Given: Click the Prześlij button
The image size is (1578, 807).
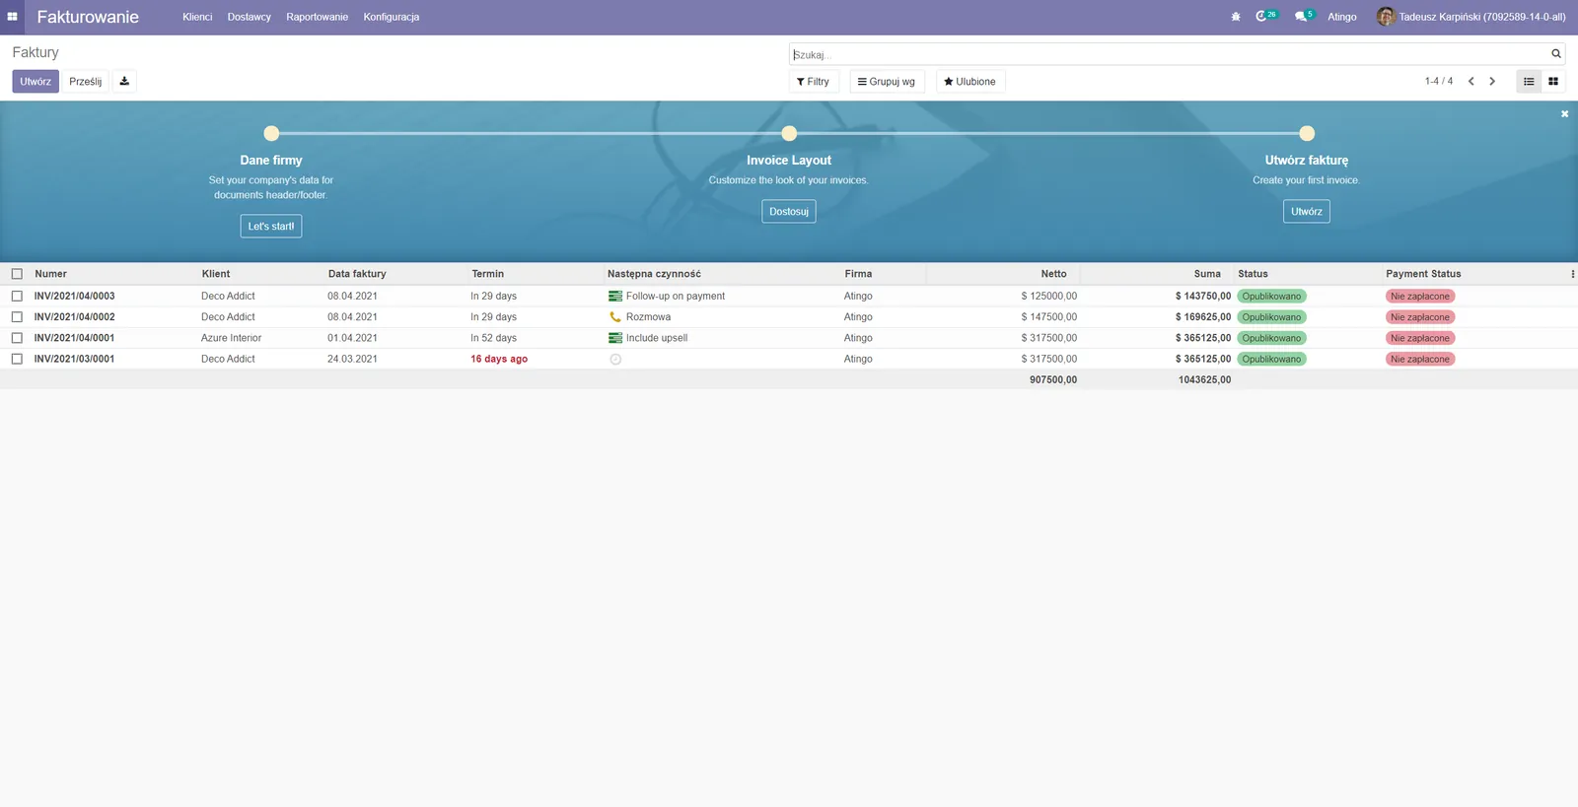Looking at the screenshot, I should tap(86, 82).
